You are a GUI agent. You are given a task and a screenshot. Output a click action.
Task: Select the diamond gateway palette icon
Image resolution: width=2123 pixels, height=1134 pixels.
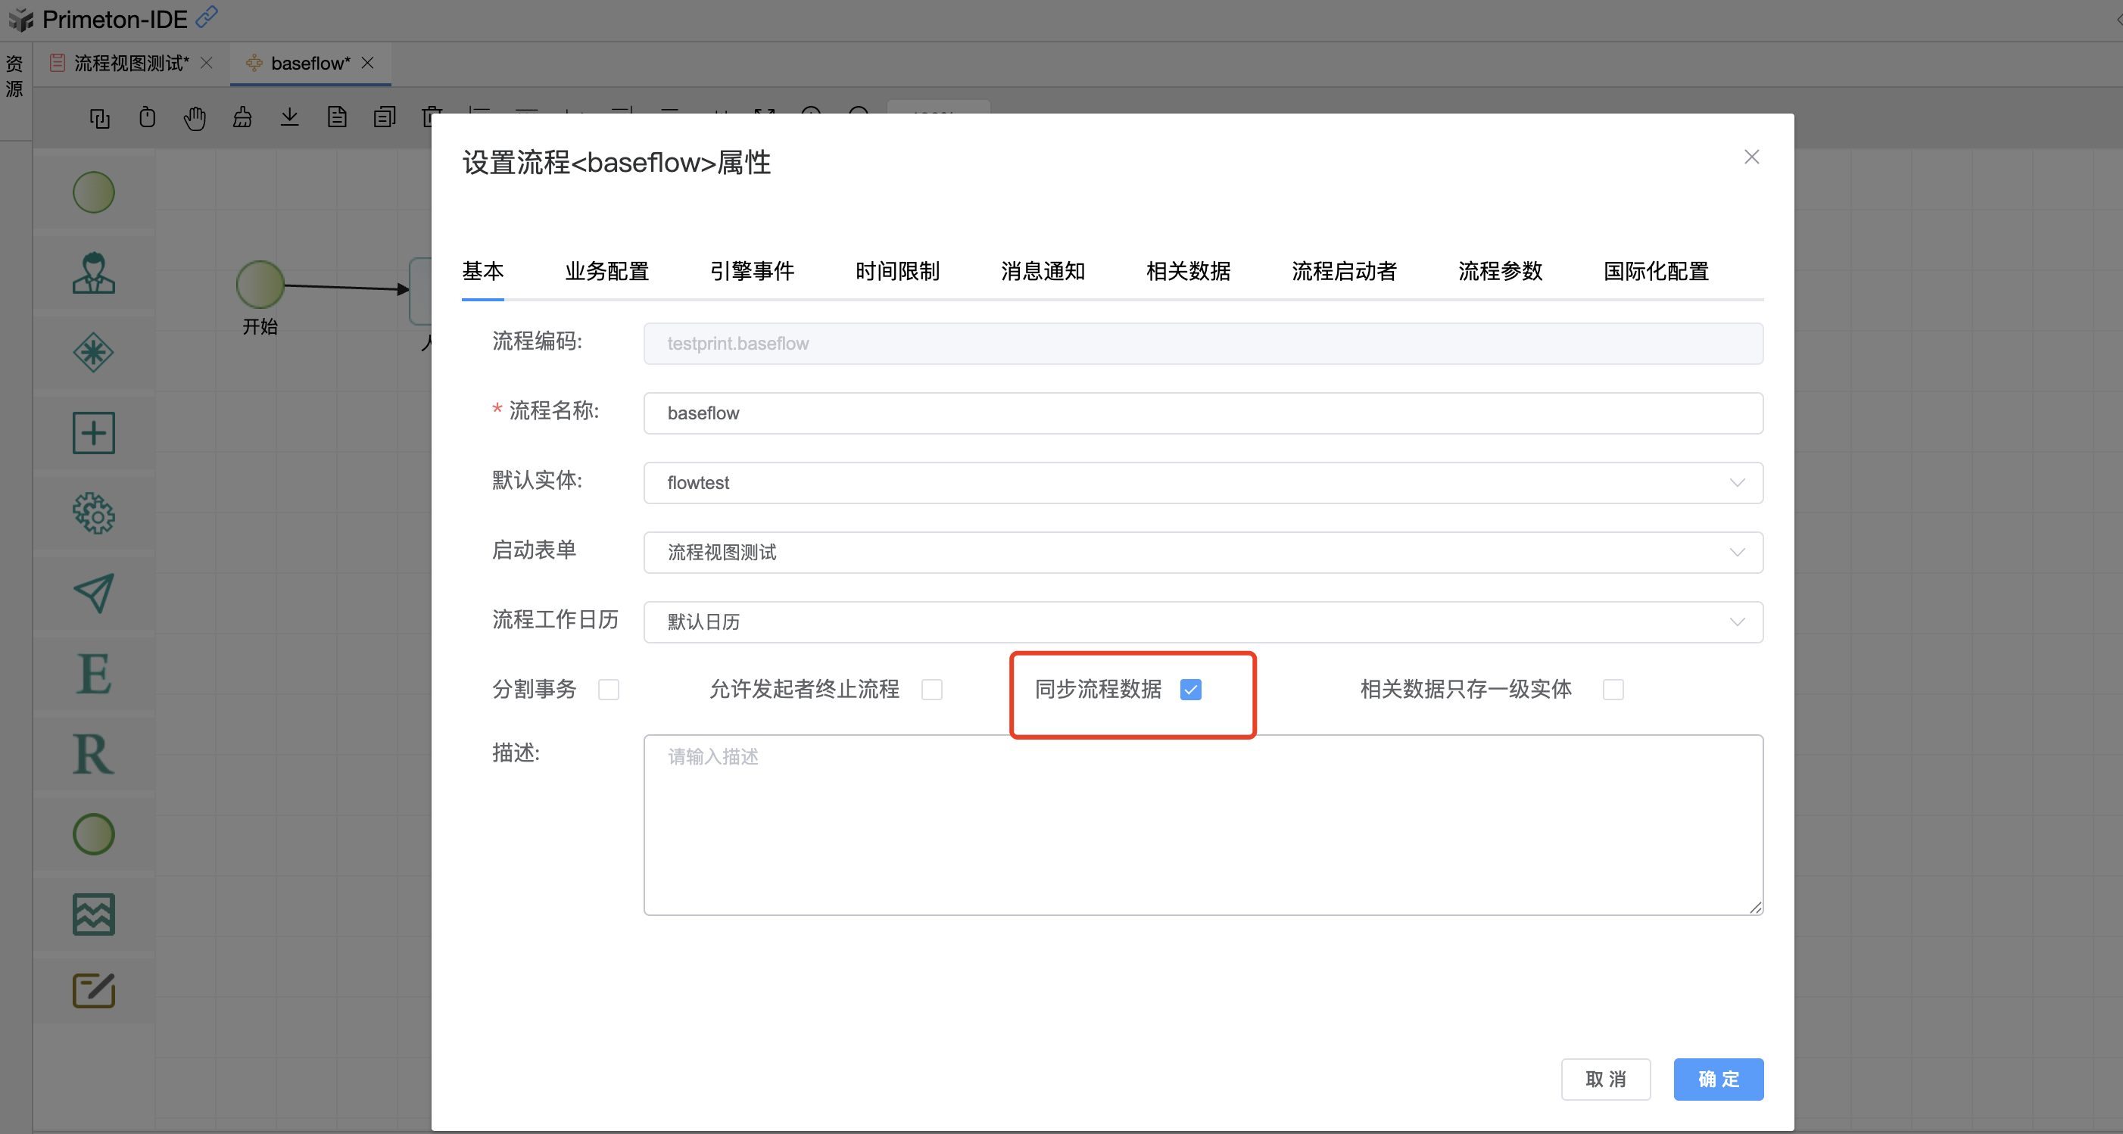click(93, 353)
